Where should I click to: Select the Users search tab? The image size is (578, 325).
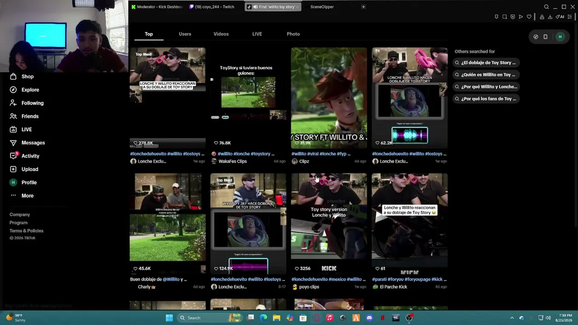(x=185, y=34)
